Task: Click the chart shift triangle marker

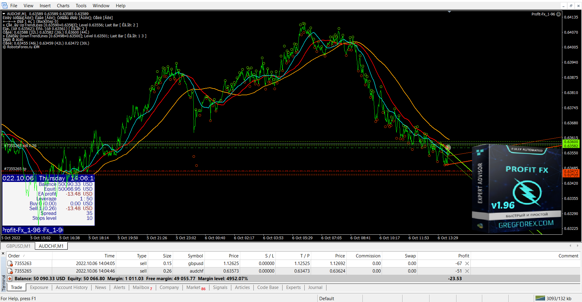Action: (x=449, y=12)
